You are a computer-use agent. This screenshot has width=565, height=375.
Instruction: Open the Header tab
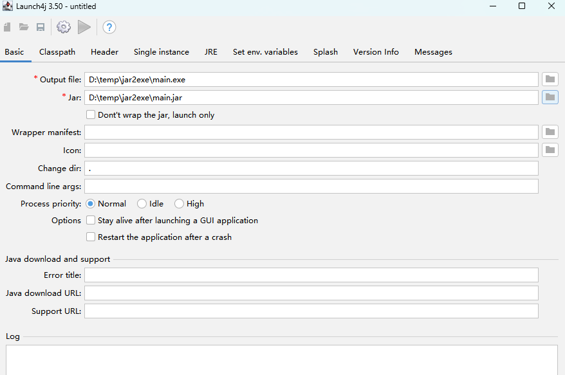pos(104,52)
